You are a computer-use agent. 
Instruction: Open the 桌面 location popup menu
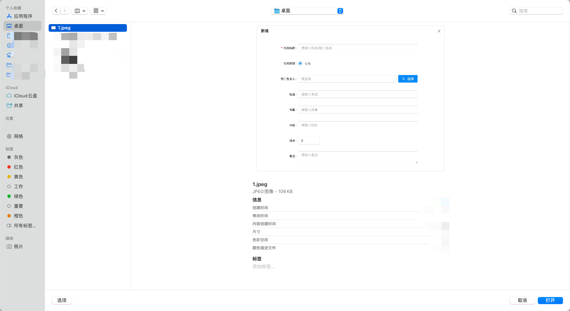click(307, 11)
